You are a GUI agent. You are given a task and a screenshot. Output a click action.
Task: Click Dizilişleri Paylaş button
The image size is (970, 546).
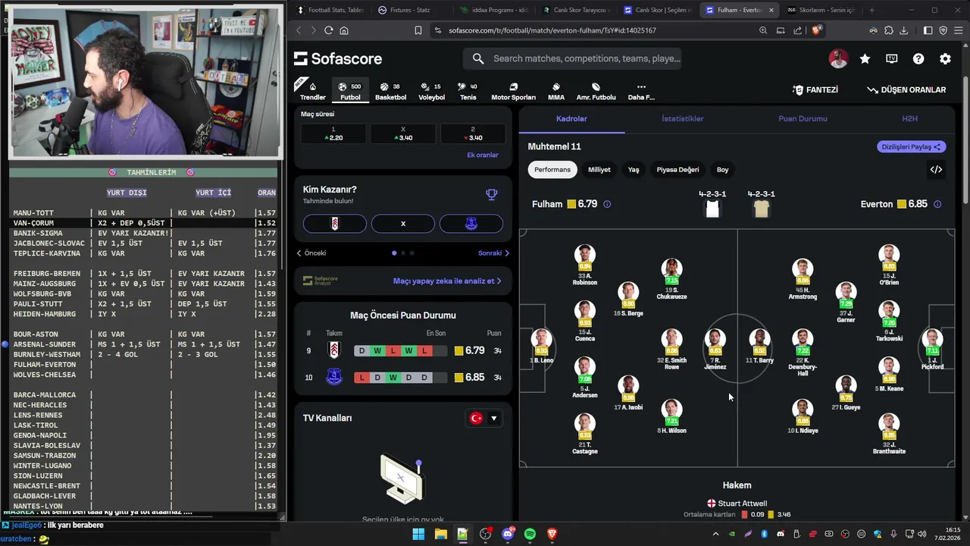pyautogui.click(x=912, y=147)
